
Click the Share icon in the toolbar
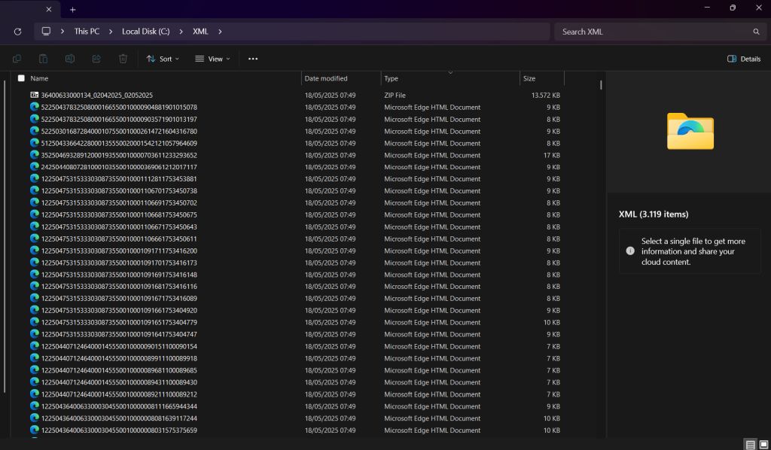point(96,59)
